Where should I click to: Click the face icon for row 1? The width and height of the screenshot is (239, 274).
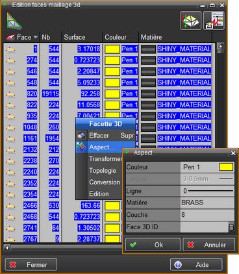tap(10, 49)
